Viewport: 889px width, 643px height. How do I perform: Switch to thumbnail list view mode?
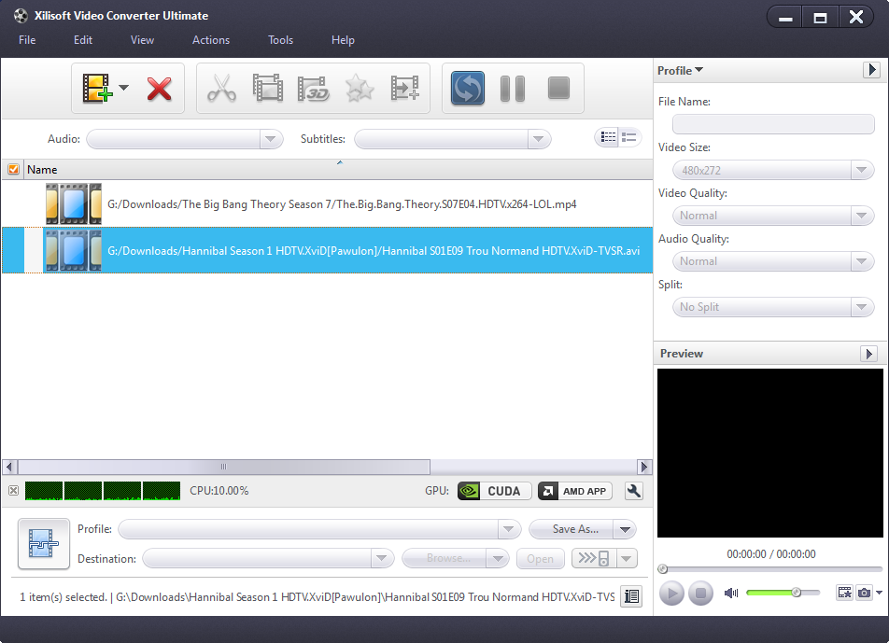(x=629, y=137)
